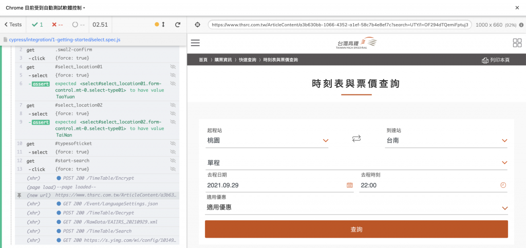
Task: Select the assert TaiNan command row
Action: (x=97, y=128)
